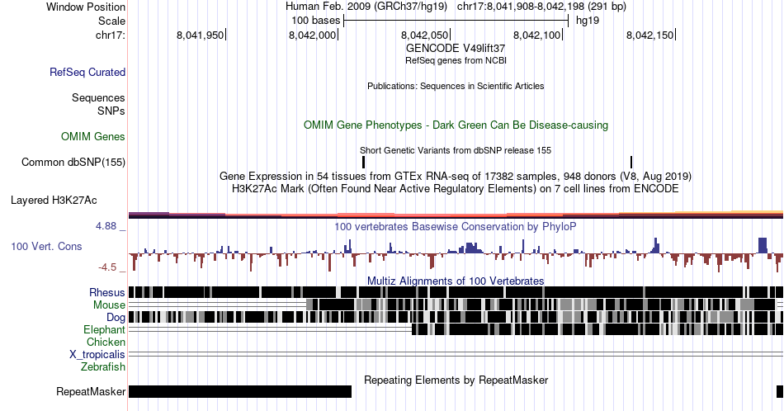The height and width of the screenshot is (411, 784).
Task: Click the chr17:8,041,908-8,042,198 position text
Action: click(x=541, y=7)
